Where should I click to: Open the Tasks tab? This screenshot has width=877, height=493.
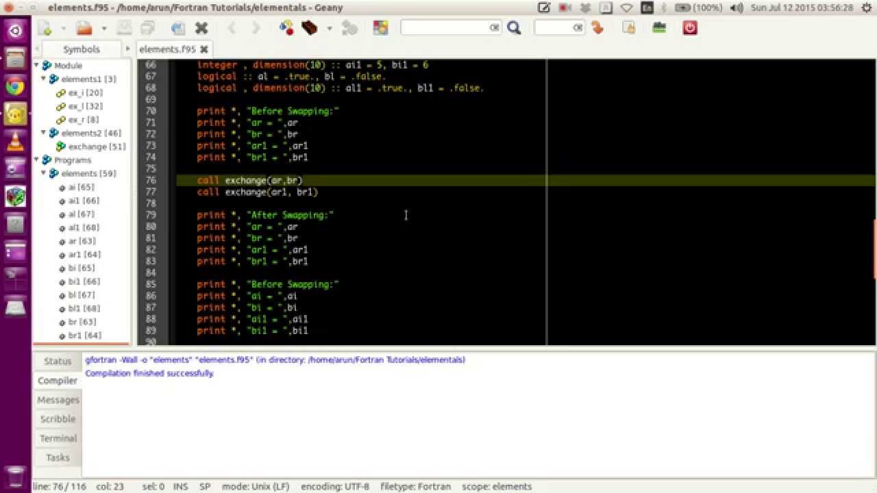pos(58,457)
